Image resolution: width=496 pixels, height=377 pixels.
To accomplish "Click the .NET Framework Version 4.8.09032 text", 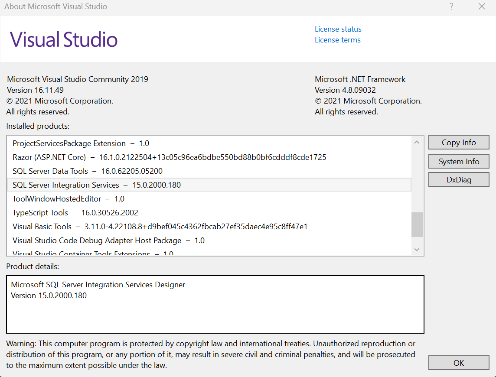I will [x=345, y=90].
